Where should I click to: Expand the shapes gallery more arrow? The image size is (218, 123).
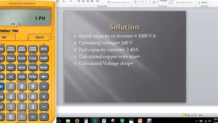157,2
